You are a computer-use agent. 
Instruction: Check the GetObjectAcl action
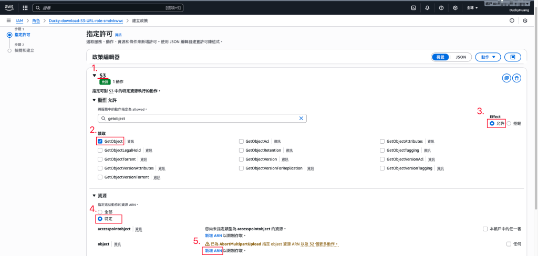click(241, 141)
